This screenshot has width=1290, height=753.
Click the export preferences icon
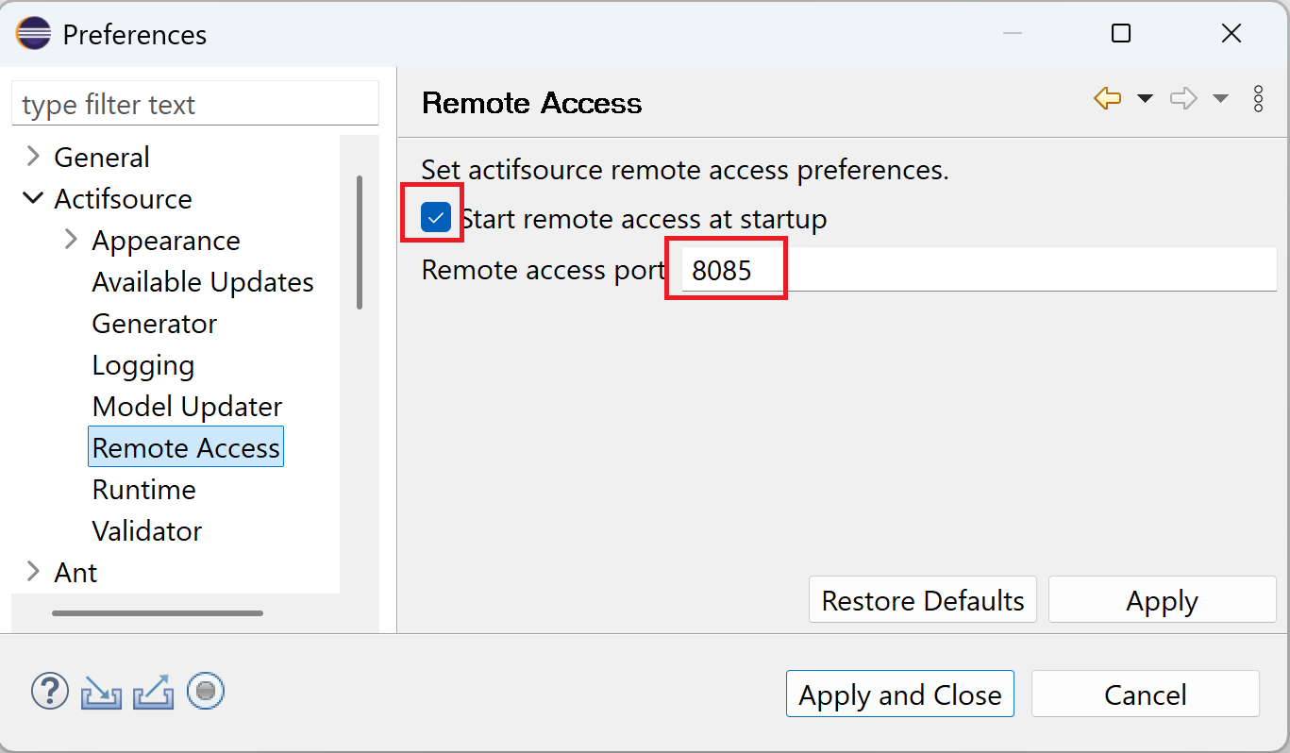pos(153,693)
